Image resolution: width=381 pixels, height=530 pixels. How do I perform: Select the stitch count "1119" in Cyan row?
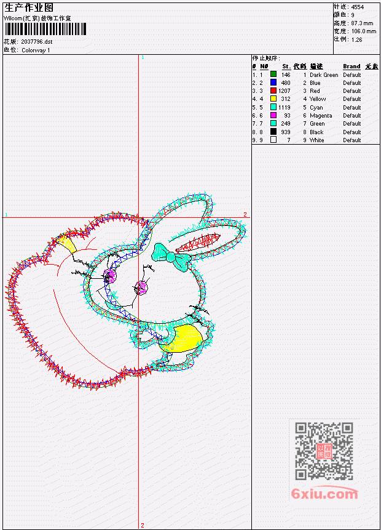tap(285, 108)
